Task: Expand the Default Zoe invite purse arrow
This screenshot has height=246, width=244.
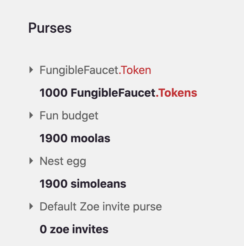Action: coord(31,206)
